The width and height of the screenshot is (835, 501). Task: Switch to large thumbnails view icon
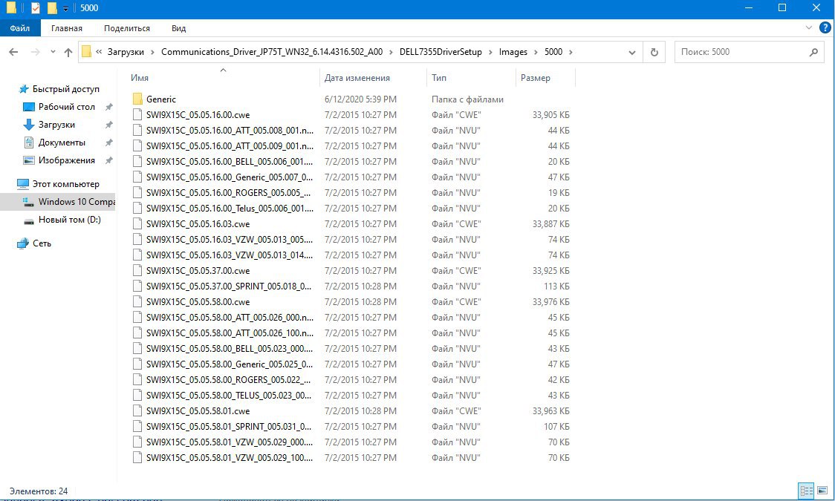pyautogui.click(x=822, y=491)
